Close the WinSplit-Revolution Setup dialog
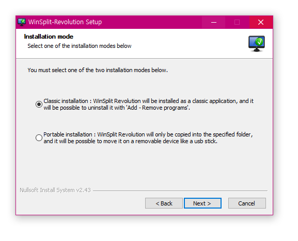Screen dimensions: 298x241 click(261, 22)
